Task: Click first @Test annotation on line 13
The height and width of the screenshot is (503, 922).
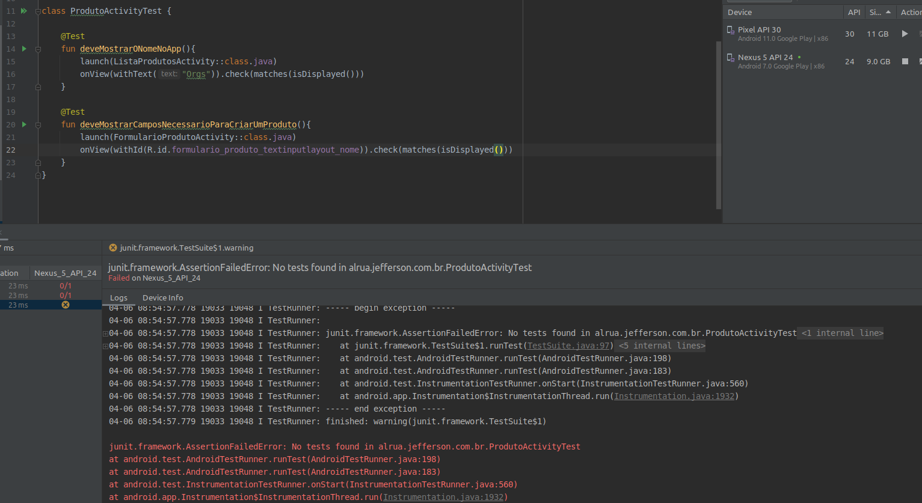Action: click(73, 36)
